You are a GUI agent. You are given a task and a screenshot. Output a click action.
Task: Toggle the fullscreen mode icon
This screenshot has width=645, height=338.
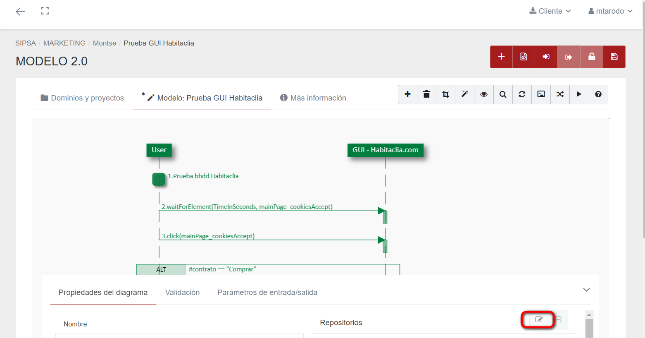(x=45, y=11)
